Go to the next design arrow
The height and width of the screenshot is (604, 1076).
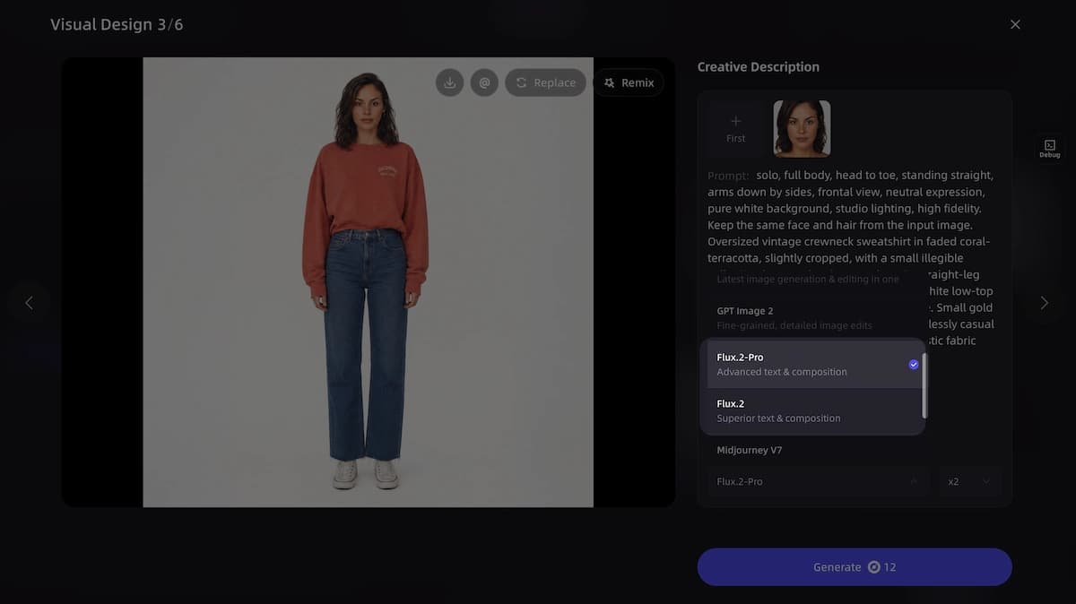[1044, 303]
